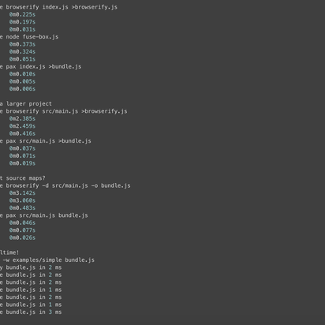Select the timing value 0m0.037s
325x325 pixels.
pos(22,148)
